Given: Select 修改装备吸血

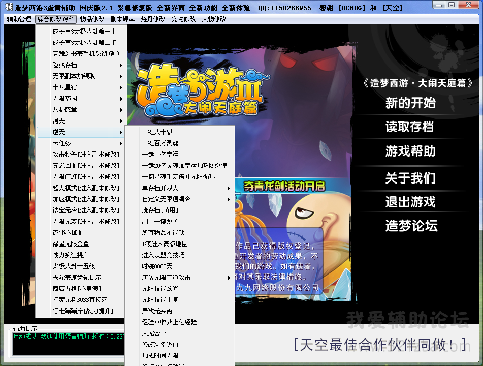Looking at the screenshot, I should tap(180, 345).
